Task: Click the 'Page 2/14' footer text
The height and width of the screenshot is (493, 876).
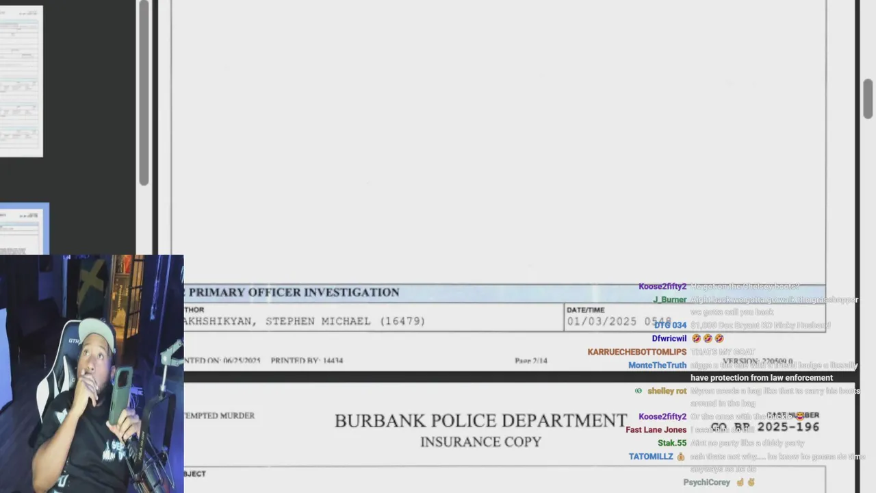Action: pos(531,361)
